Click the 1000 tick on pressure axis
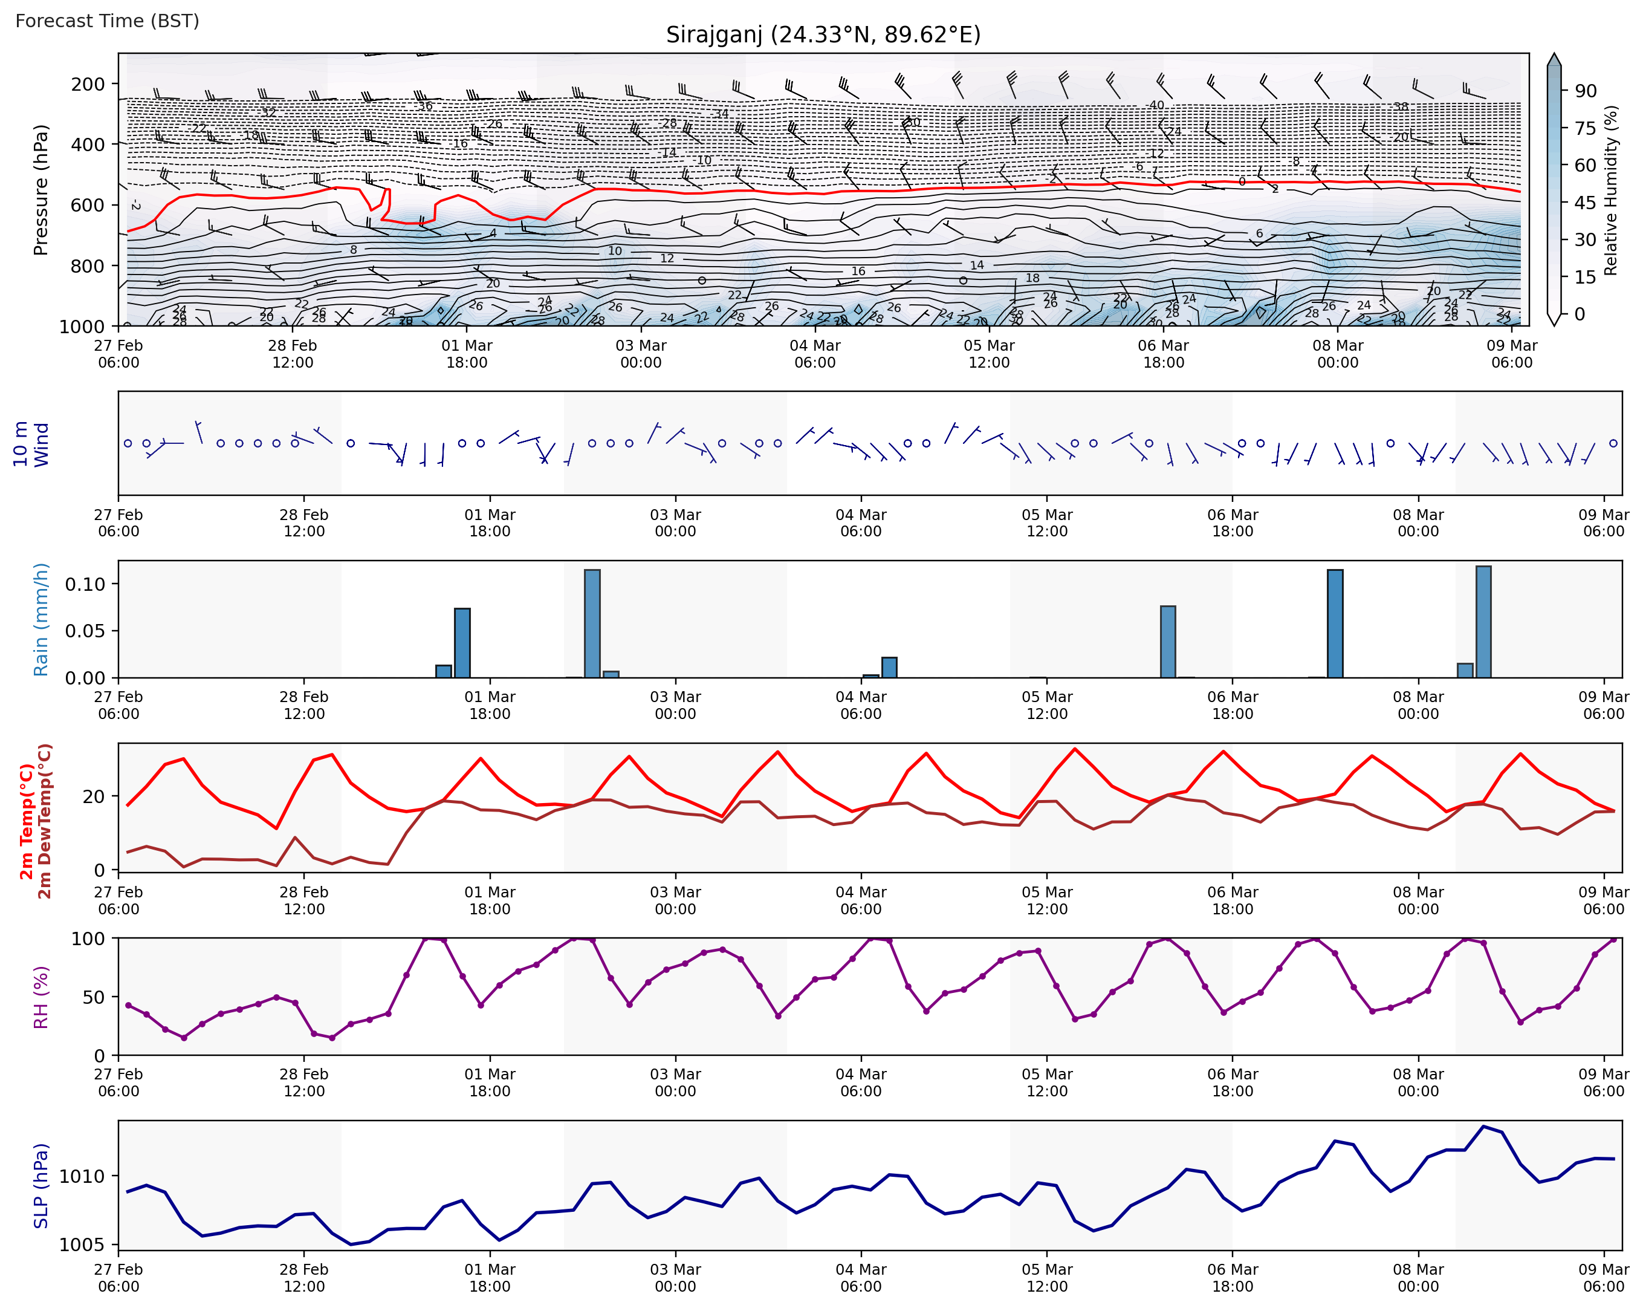The height and width of the screenshot is (1308, 1643). [x=82, y=326]
